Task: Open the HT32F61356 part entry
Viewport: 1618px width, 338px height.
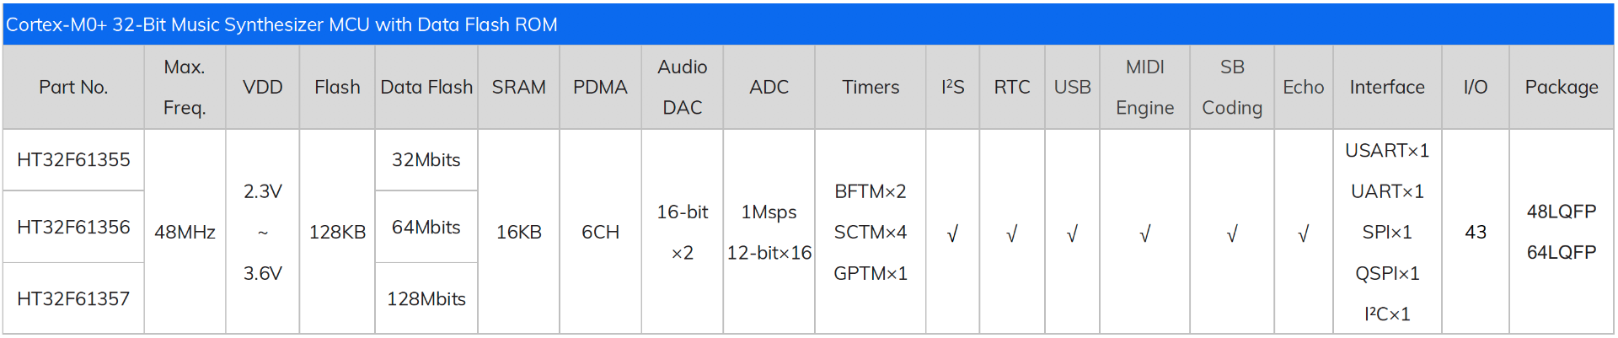Action: click(x=73, y=227)
